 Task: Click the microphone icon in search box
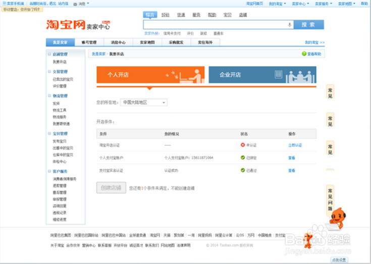pos(289,25)
